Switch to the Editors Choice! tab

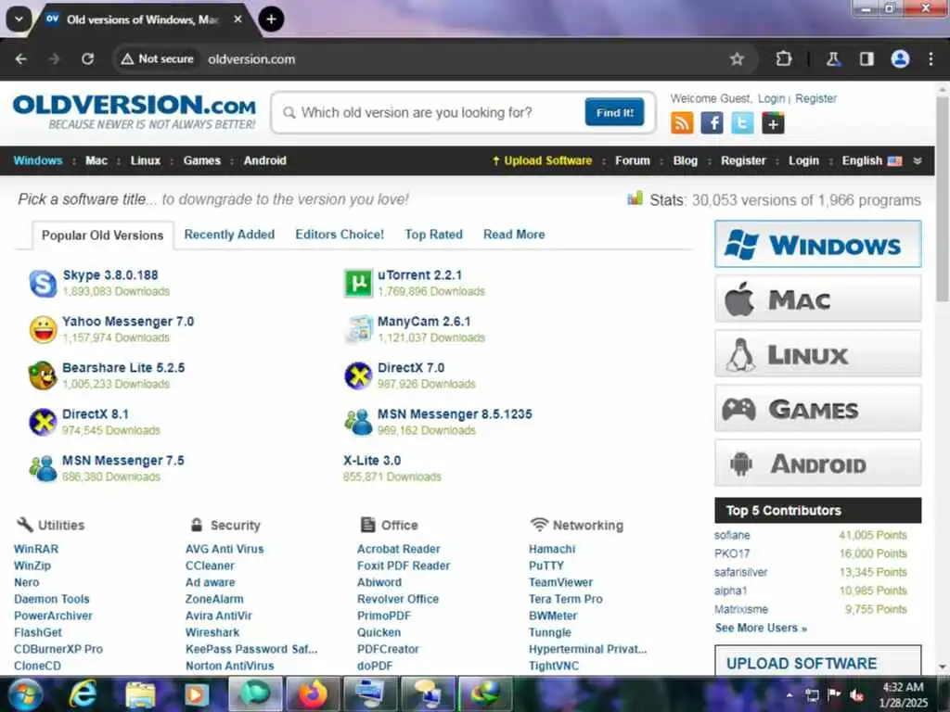click(340, 235)
